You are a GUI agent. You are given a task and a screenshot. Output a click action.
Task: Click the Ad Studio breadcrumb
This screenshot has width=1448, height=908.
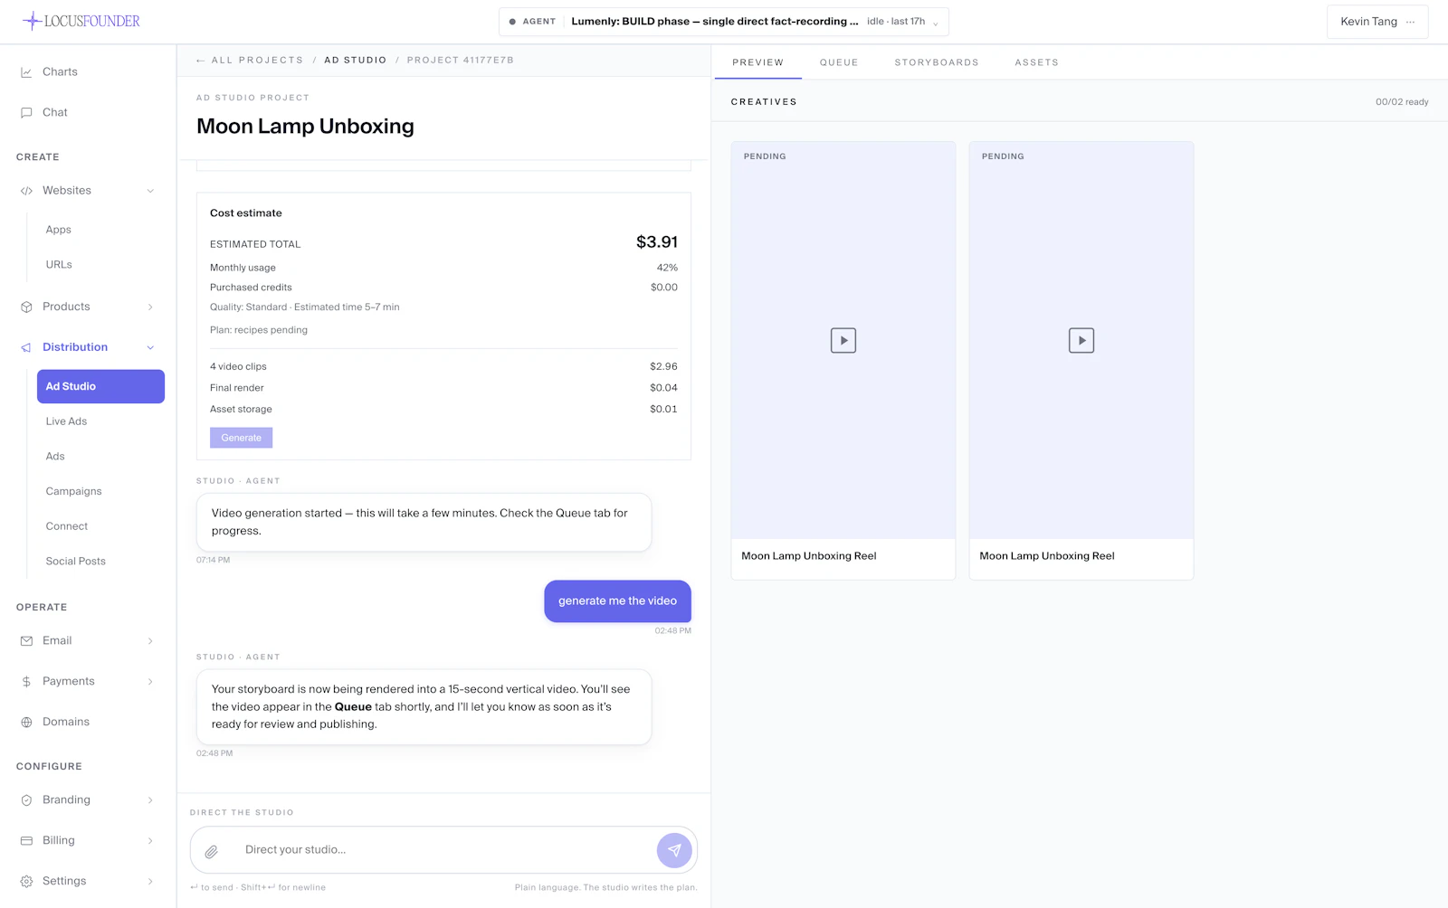[x=355, y=61]
